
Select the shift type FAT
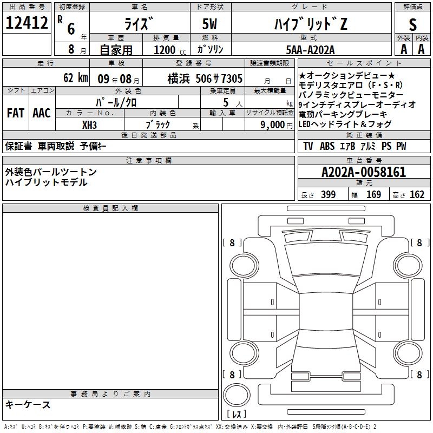pyautogui.click(x=16, y=113)
